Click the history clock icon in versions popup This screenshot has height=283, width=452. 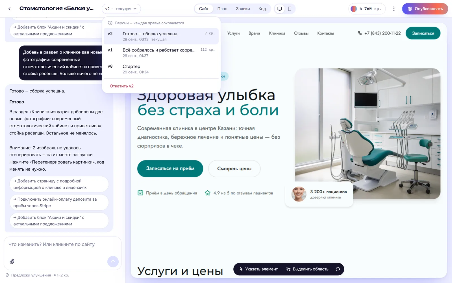(110, 23)
